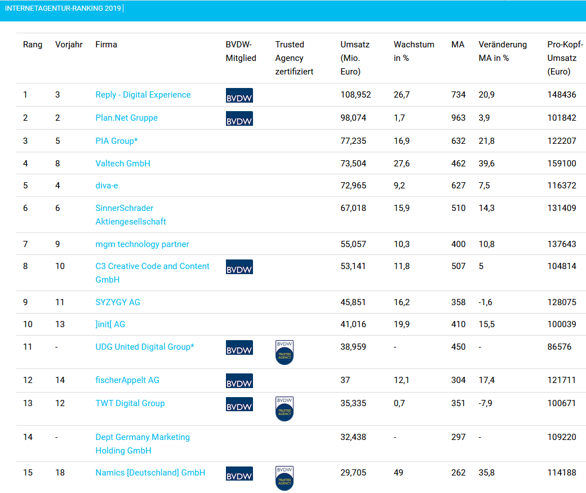
Task: Select employee change value 39,6
Action: (486, 164)
